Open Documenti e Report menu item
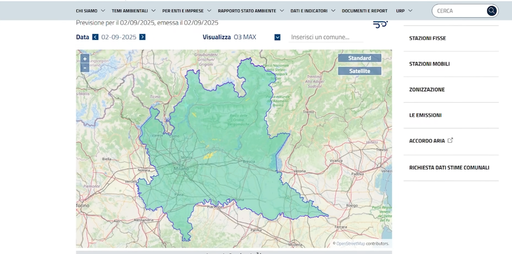The width and height of the screenshot is (512, 254). [364, 11]
